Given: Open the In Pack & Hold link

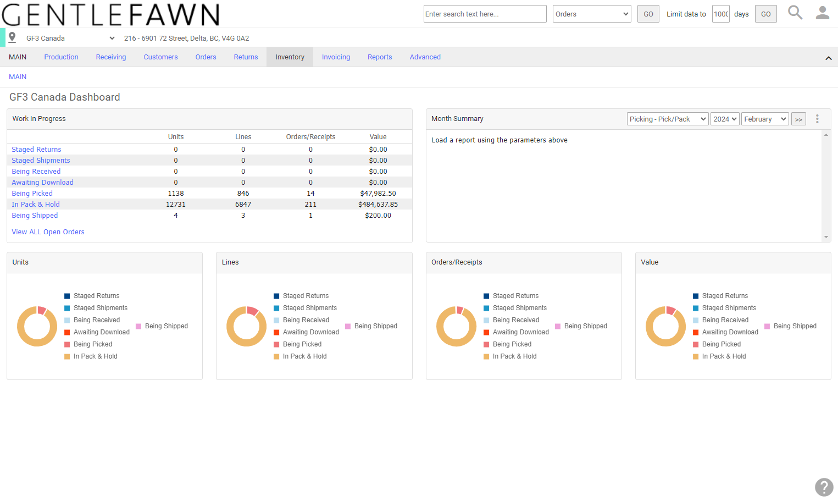Looking at the screenshot, I should (x=36, y=205).
